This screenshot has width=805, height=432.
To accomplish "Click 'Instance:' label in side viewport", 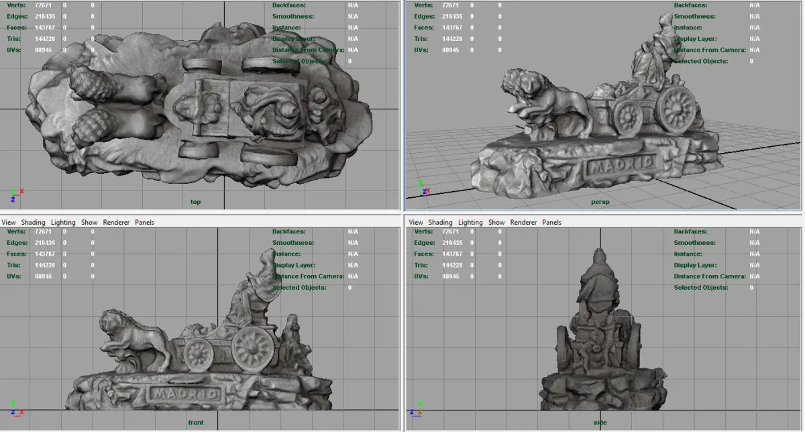I will tap(688, 254).
